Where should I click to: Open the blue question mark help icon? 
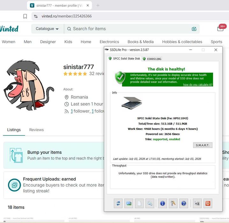coord(184,203)
